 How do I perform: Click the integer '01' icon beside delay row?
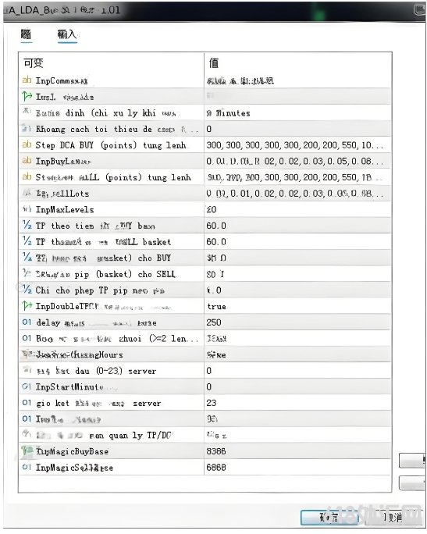(27, 322)
